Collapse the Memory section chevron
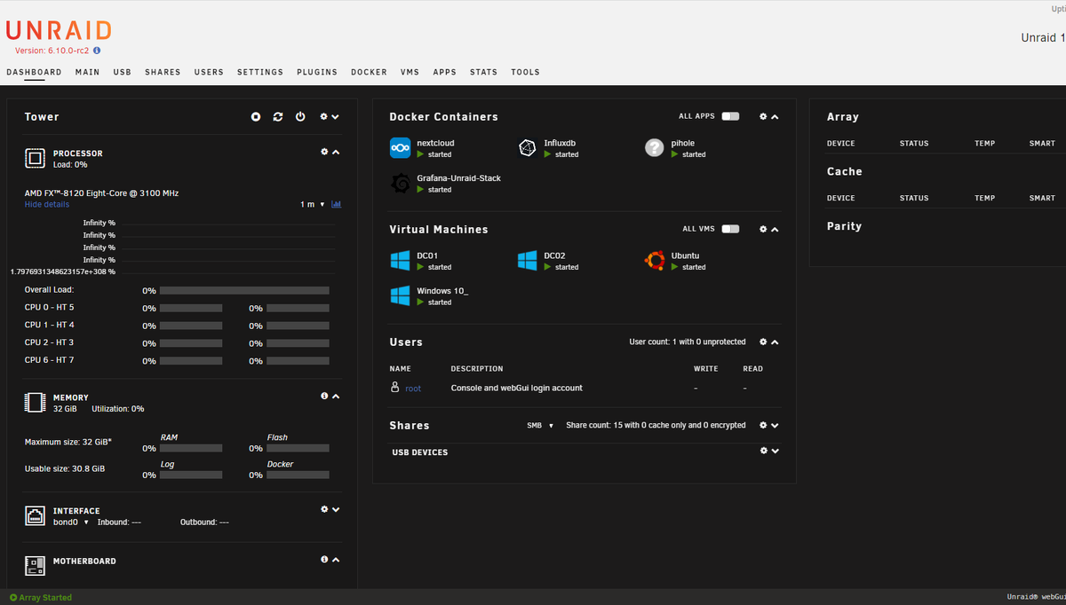The image size is (1066, 605). pyautogui.click(x=336, y=396)
